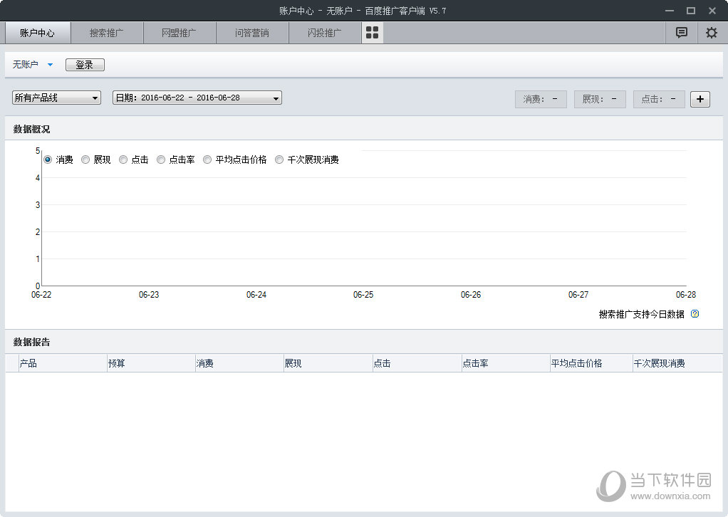Click the 登录 login button
Image resolution: width=728 pixels, height=517 pixels.
tap(85, 65)
